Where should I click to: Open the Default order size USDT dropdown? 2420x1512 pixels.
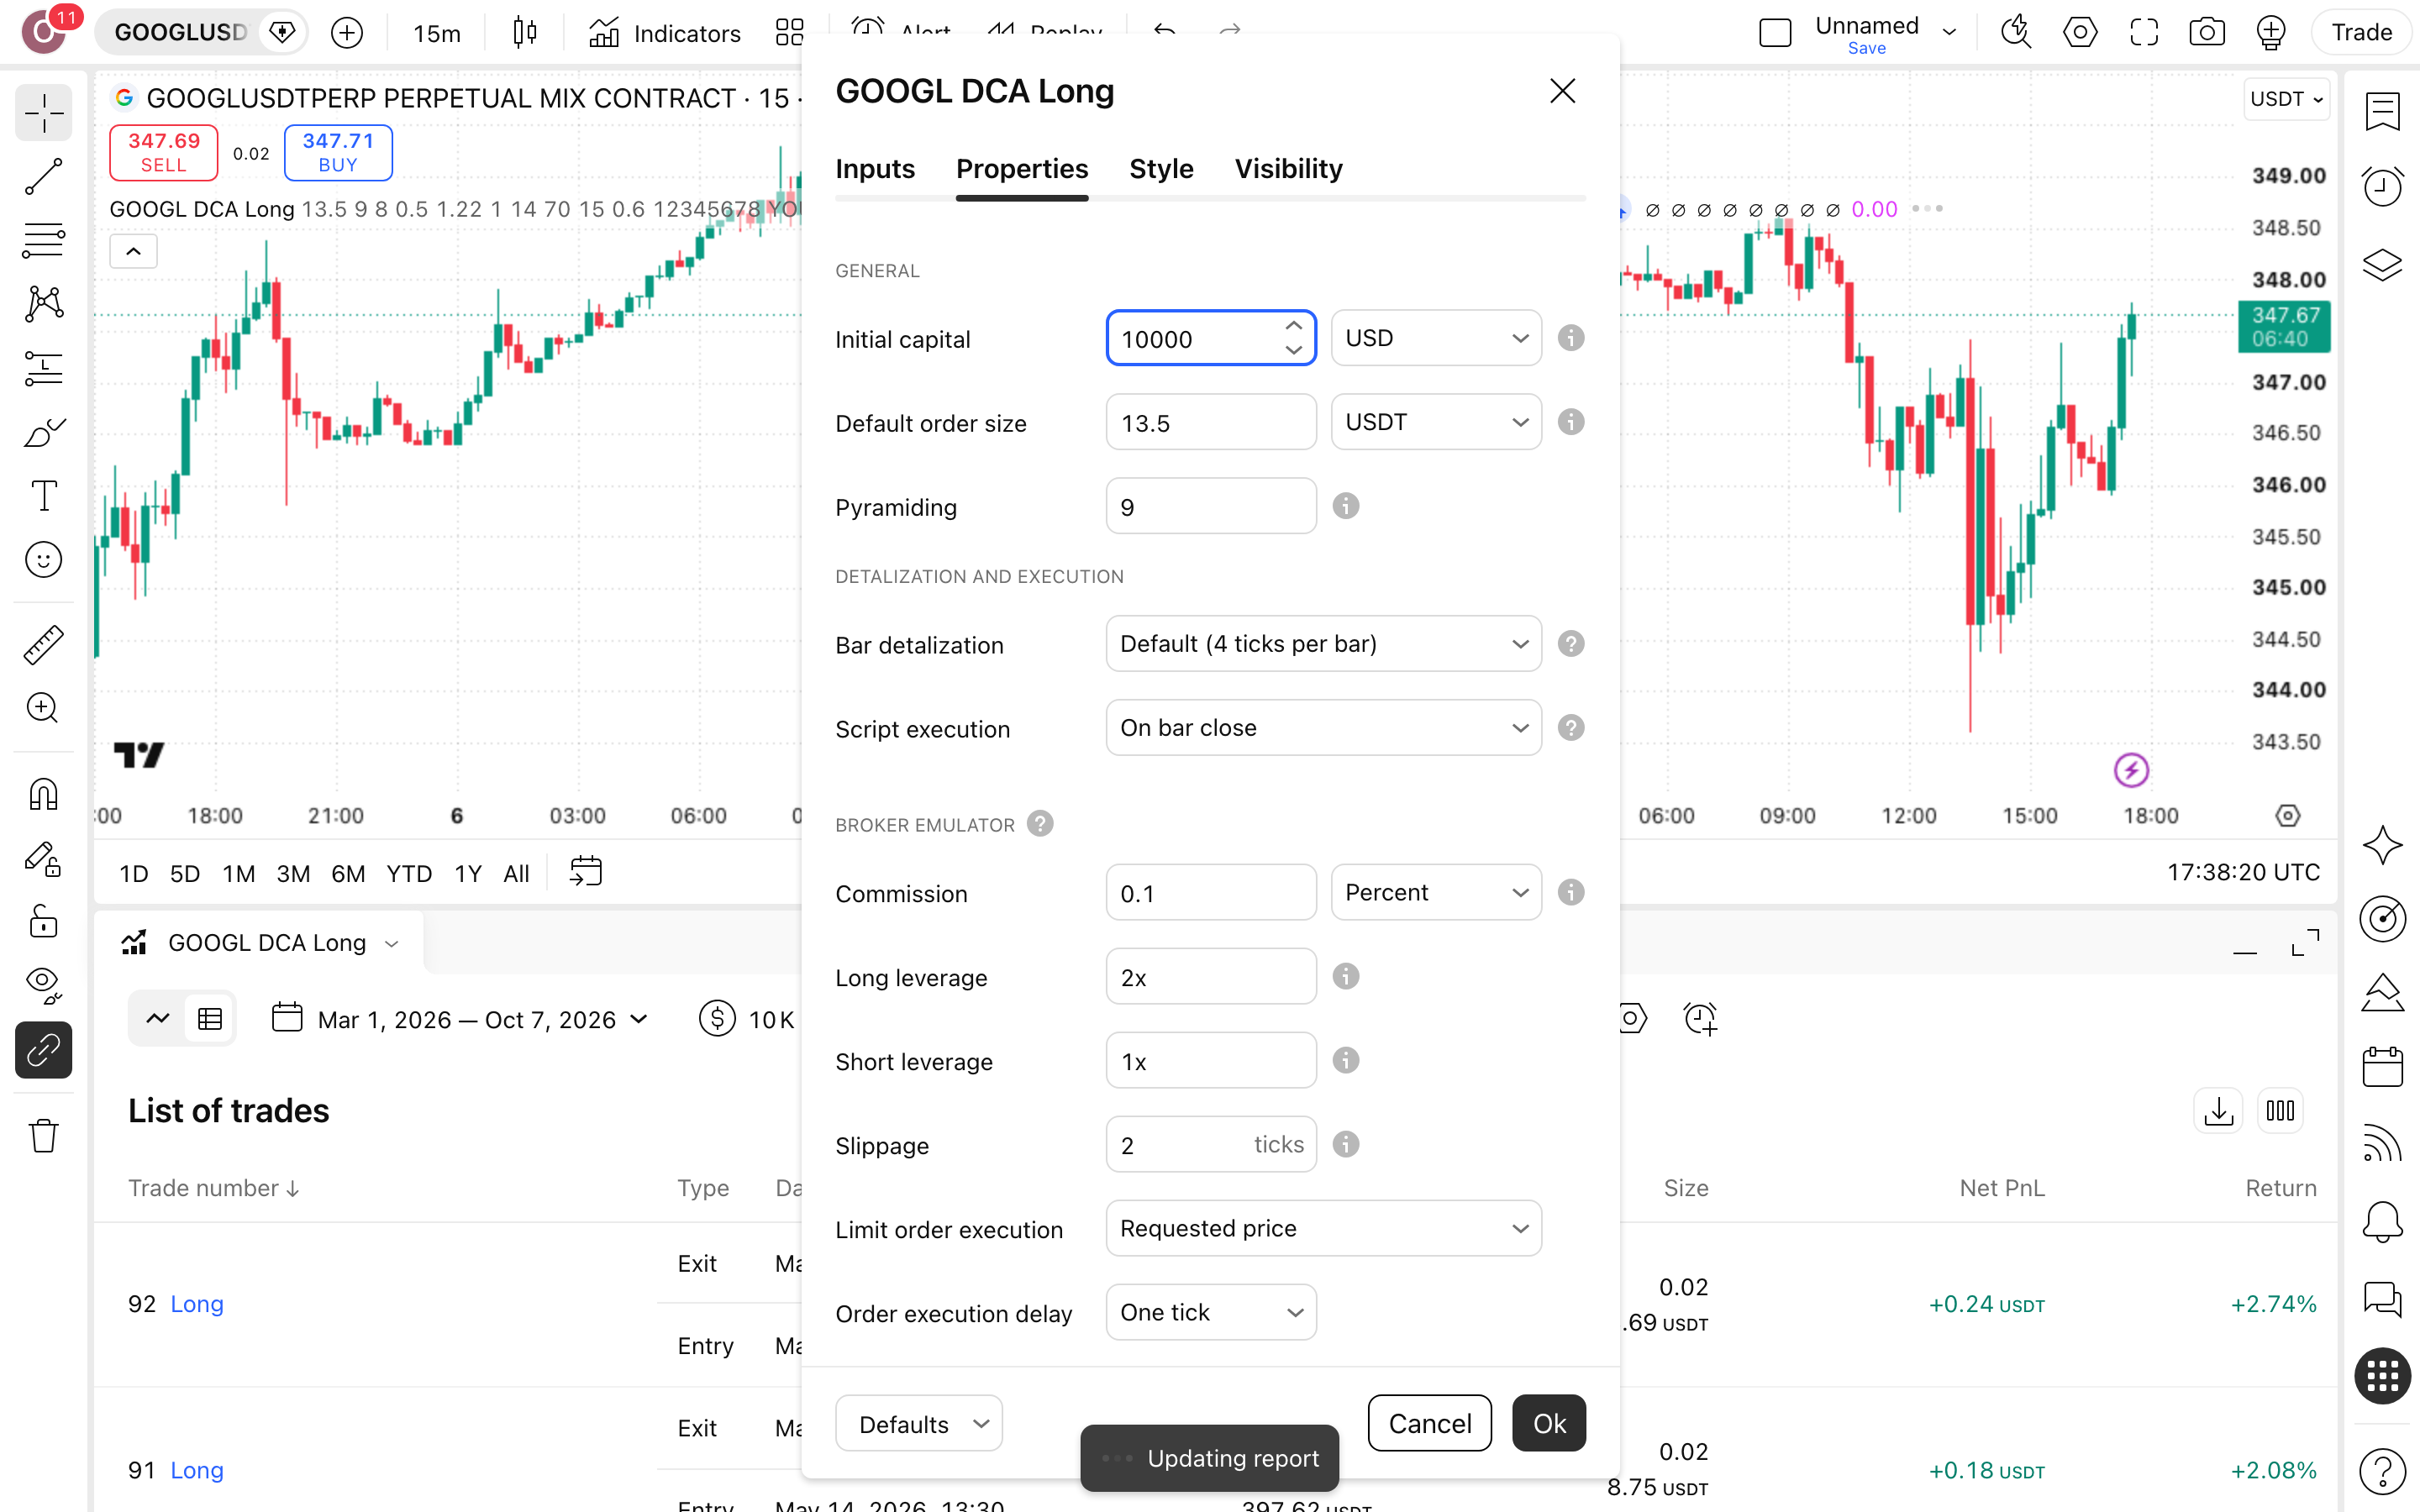pyautogui.click(x=1436, y=422)
